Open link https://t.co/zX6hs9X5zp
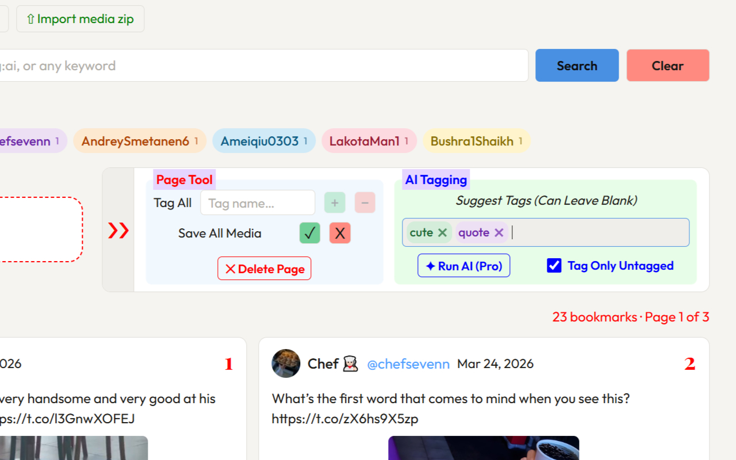Screen dimensions: 736x460 click(345, 419)
